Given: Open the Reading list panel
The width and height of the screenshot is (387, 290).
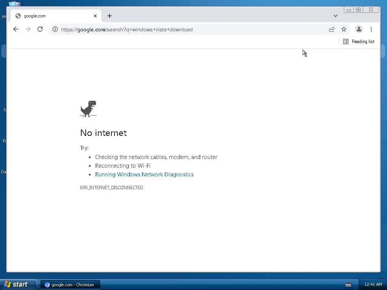Looking at the screenshot, I should pos(359,42).
